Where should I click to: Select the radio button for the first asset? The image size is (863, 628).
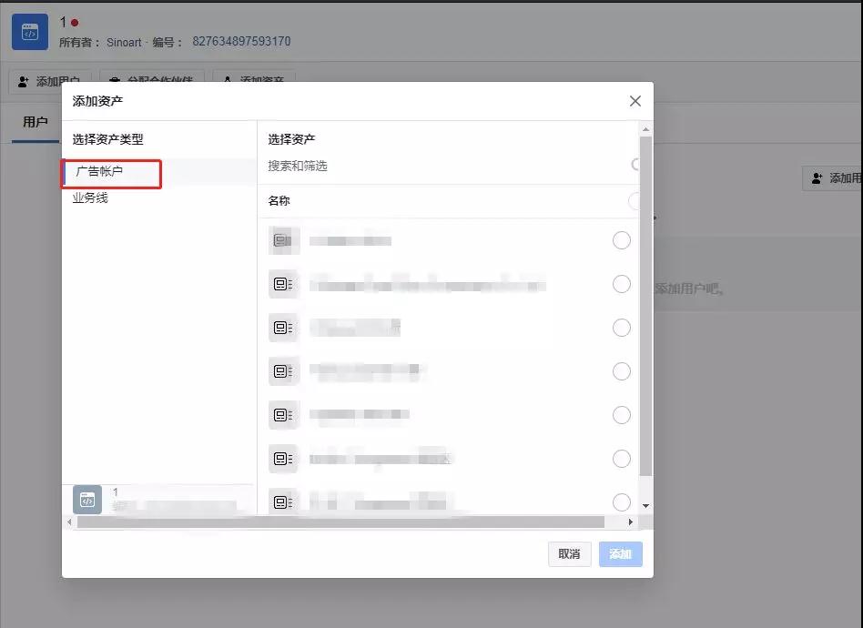pyautogui.click(x=622, y=239)
